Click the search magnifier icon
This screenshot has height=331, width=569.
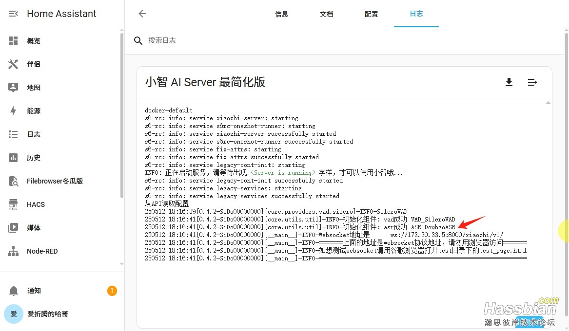(x=138, y=40)
